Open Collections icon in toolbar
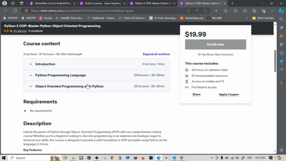 [254, 11]
